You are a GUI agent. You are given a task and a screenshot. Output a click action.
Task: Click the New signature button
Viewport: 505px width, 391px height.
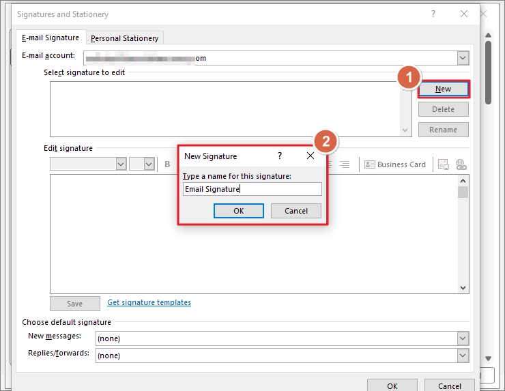444,89
